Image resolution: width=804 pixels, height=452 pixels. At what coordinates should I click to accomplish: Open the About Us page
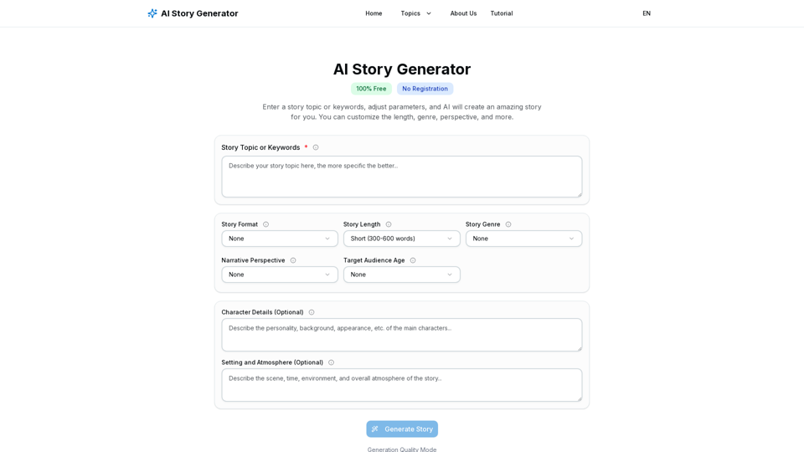click(463, 13)
